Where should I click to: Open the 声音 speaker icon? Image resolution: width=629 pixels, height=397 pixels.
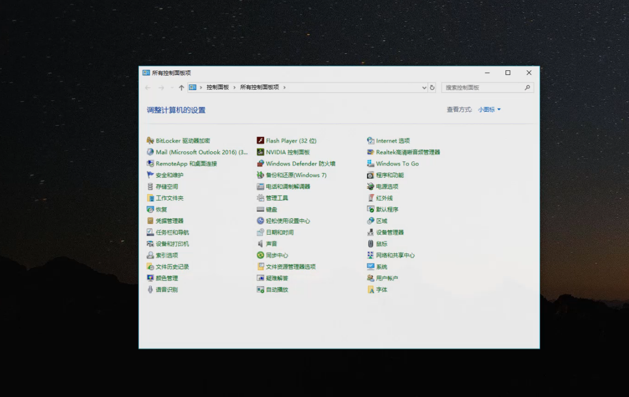(x=260, y=244)
